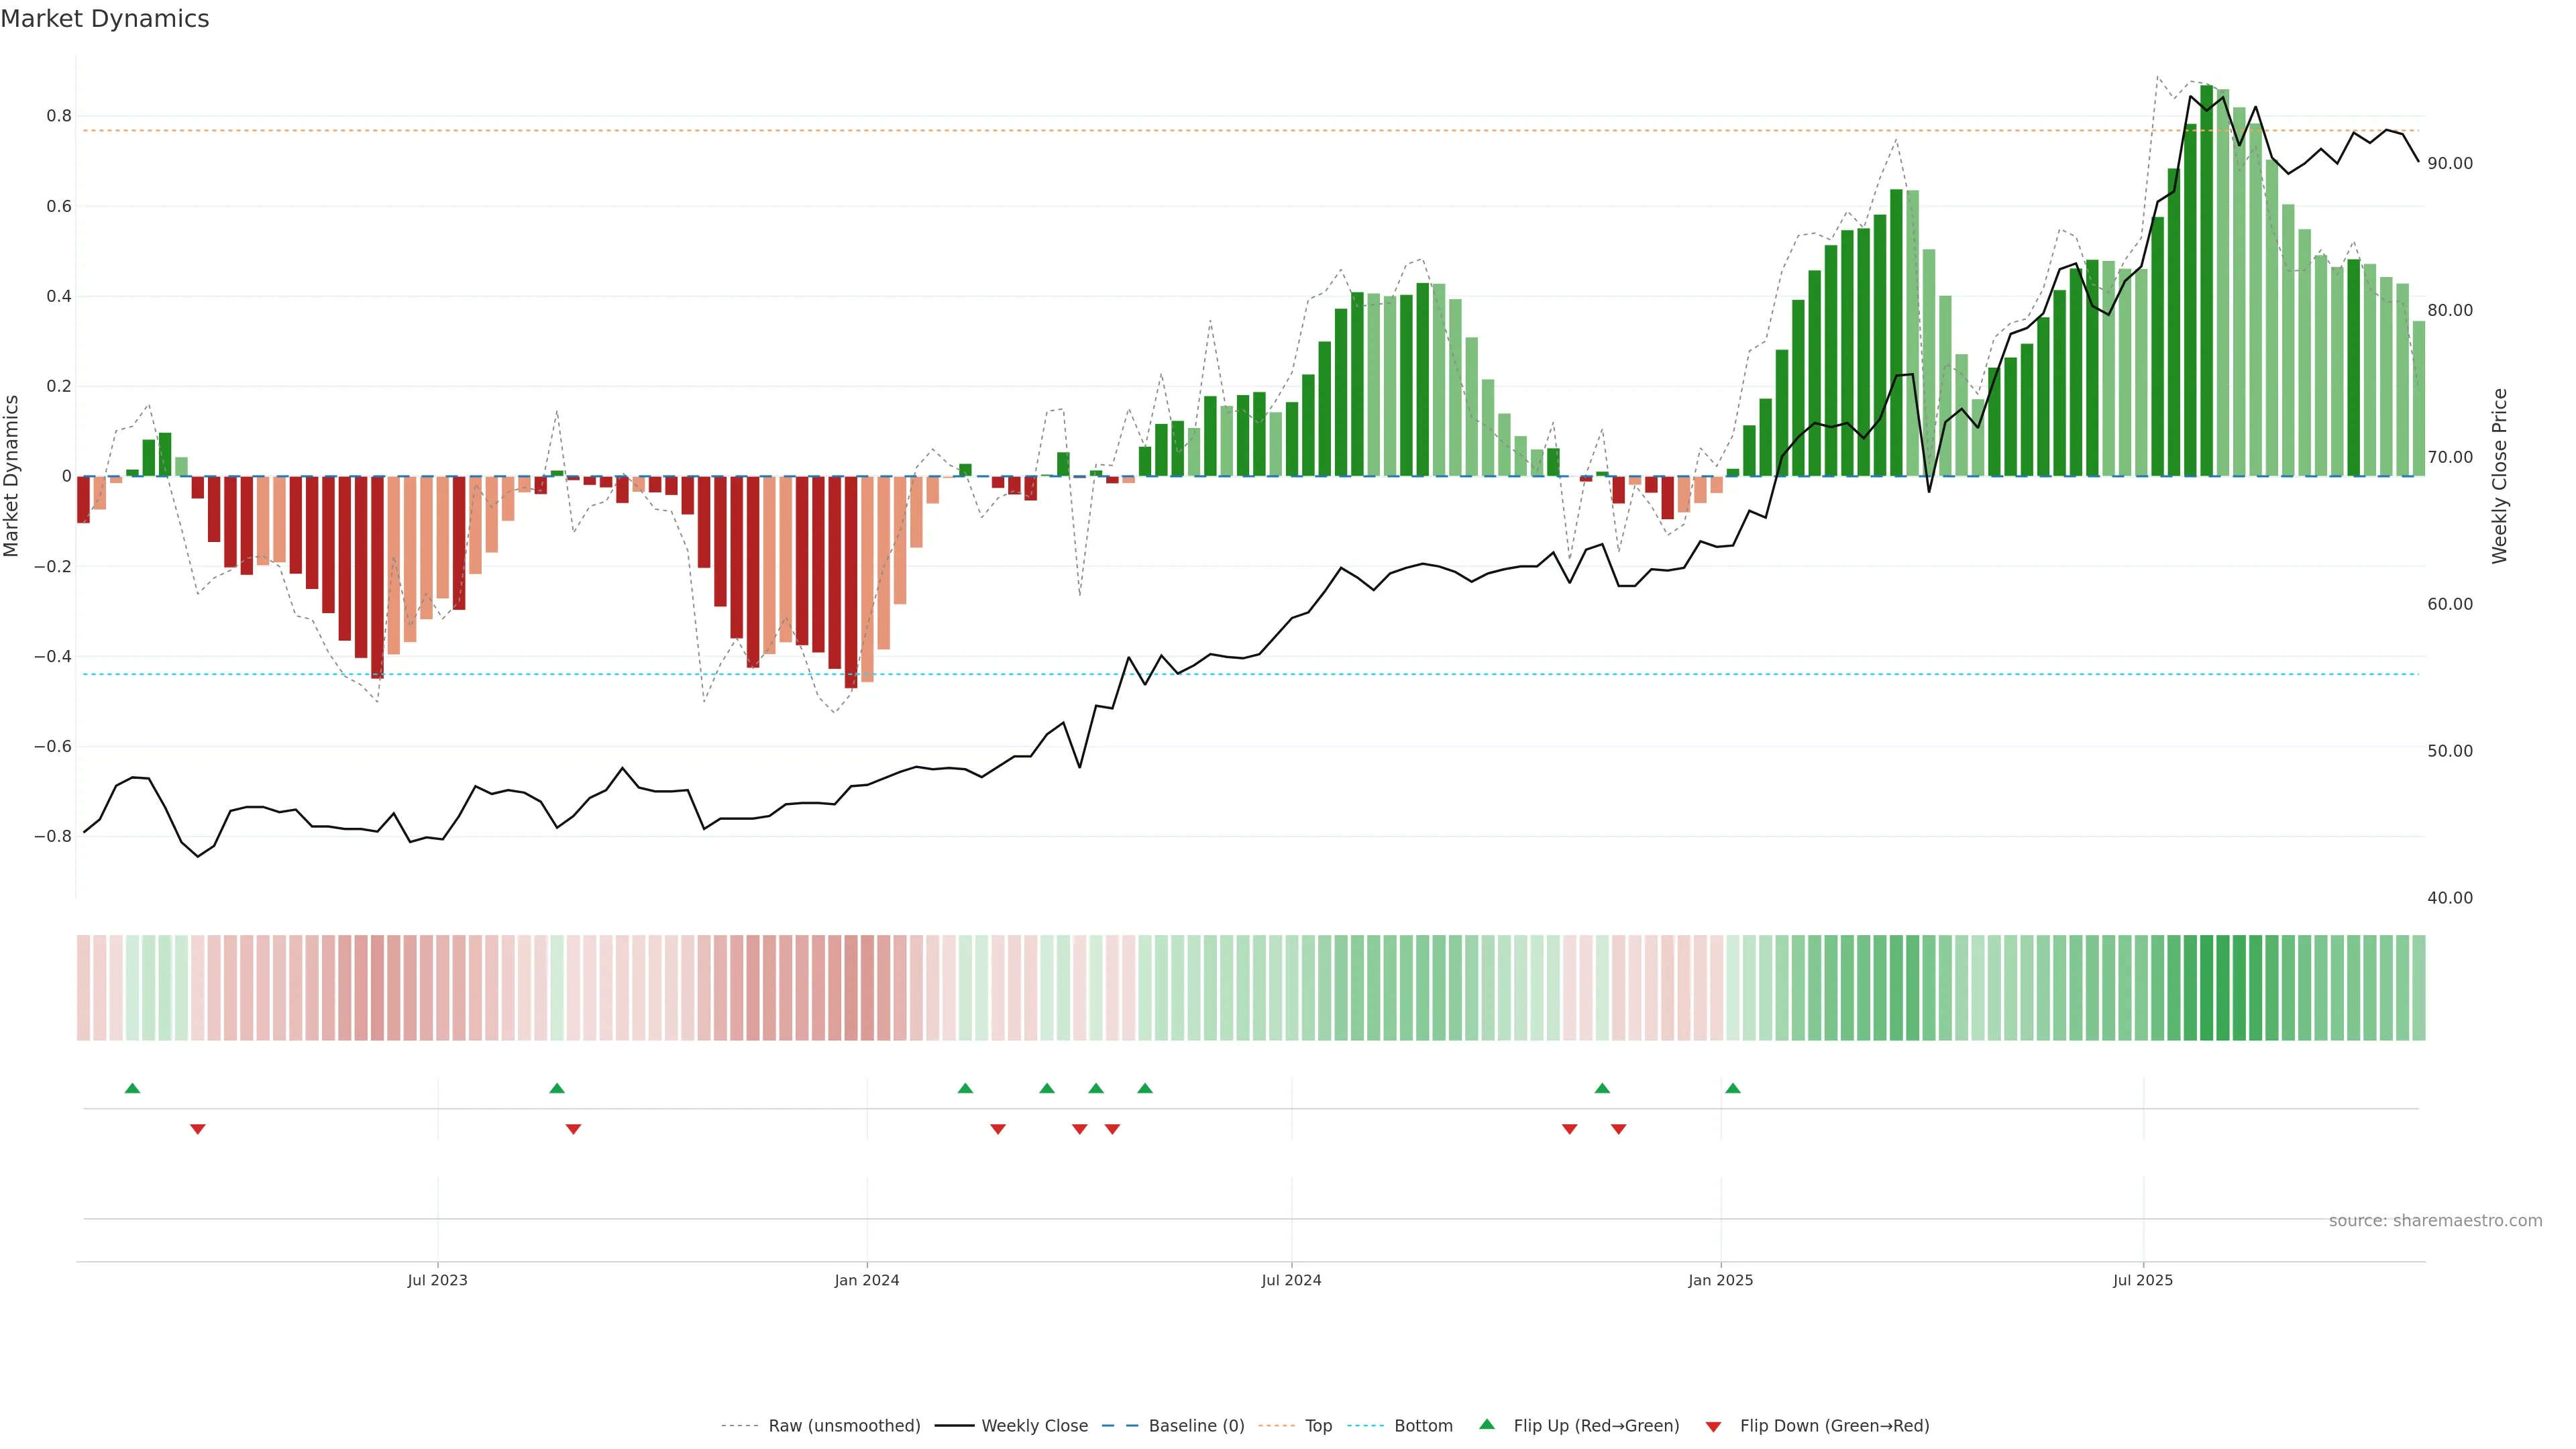Click the Market Dynamics chart title

pyautogui.click(x=105, y=19)
